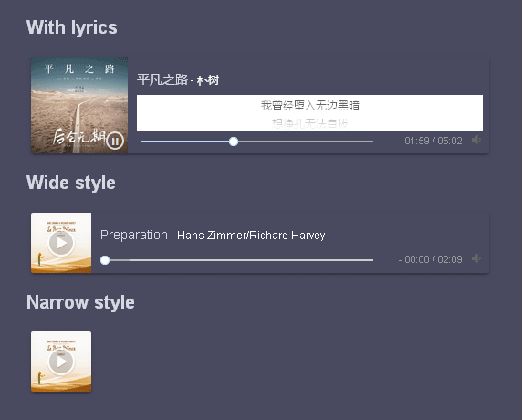The image size is (522, 420).
Task: Mute volume on the Preparation player
Action: (476, 258)
